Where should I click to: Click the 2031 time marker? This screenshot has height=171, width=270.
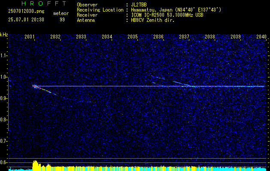click(30, 36)
